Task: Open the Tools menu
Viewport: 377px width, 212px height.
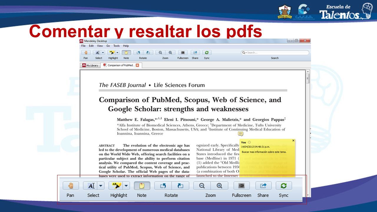Action: [x=117, y=46]
